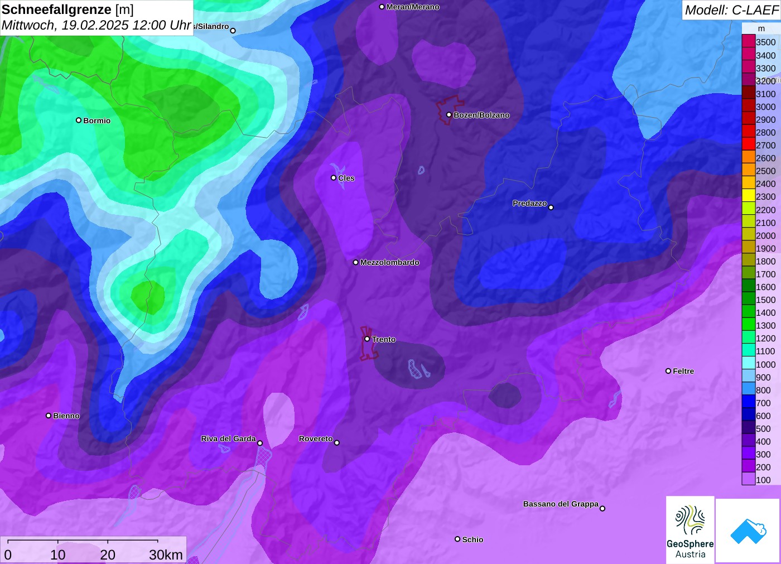Click the 3500 m legend color swatch
The height and width of the screenshot is (564, 781).
(749, 42)
